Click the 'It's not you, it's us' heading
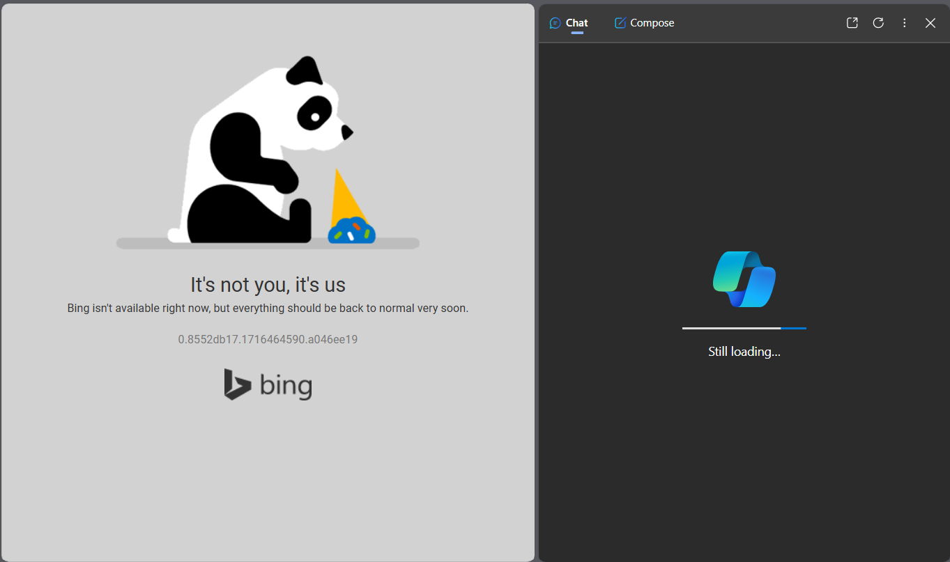This screenshot has height=562, width=950. pyautogui.click(x=268, y=285)
